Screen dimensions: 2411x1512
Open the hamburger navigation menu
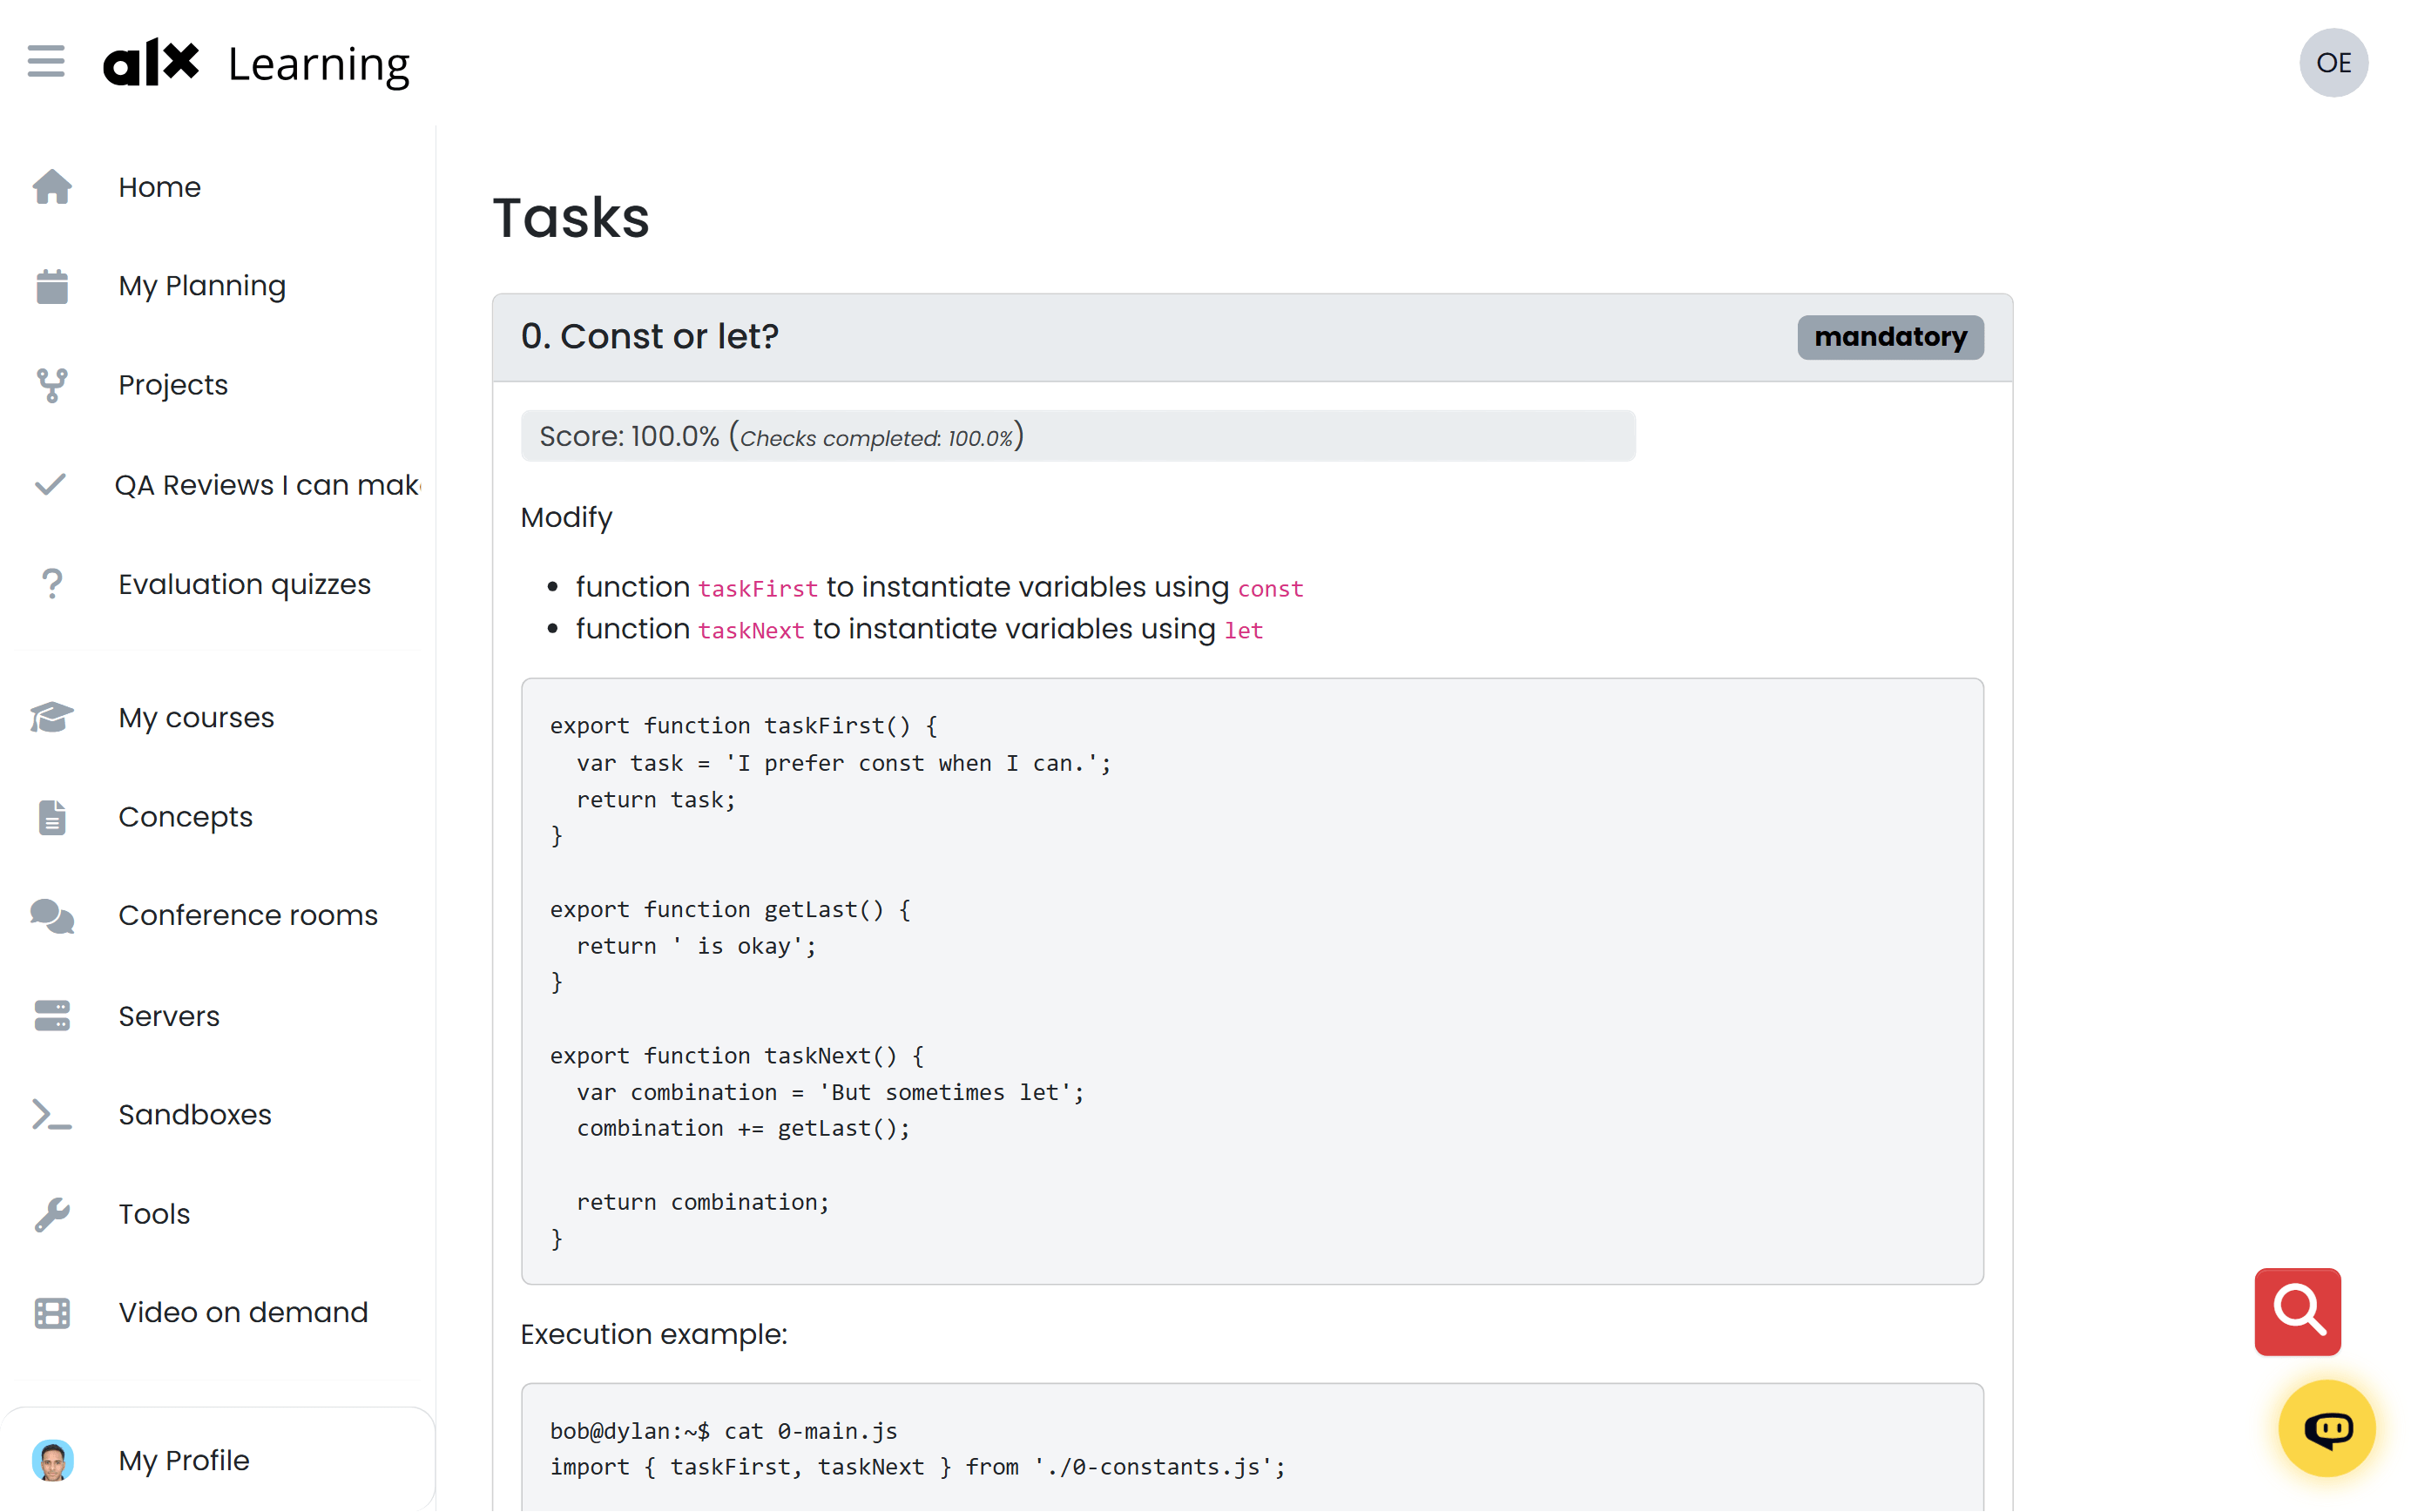pos(46,62)
